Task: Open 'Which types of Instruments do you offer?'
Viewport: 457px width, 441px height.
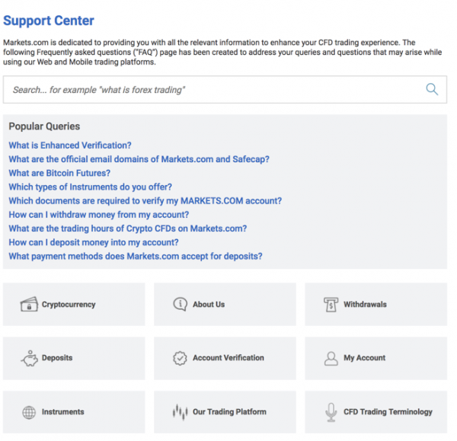Action: click(x=91, y=187)
